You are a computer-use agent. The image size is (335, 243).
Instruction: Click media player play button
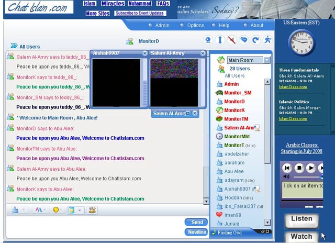[x=311, y=168]
